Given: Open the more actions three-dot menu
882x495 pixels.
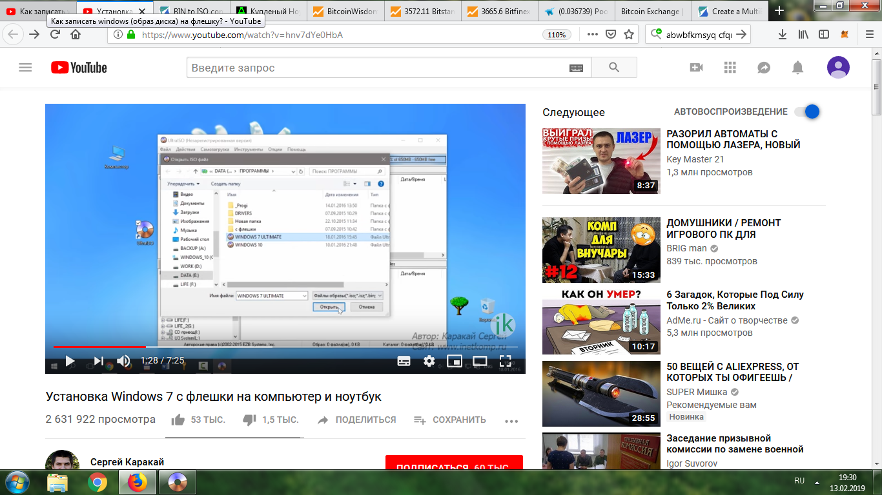Looking at the screenshot, I should pos(511,421).
